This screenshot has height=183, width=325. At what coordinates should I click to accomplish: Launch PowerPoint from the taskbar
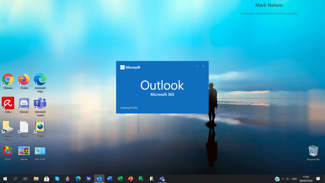(131, 179)
